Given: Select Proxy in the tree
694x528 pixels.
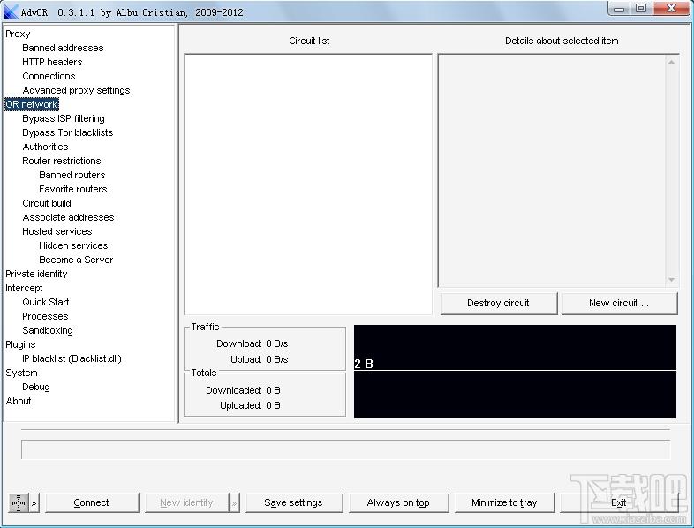Looking at the screenshot, I should 18,34.
